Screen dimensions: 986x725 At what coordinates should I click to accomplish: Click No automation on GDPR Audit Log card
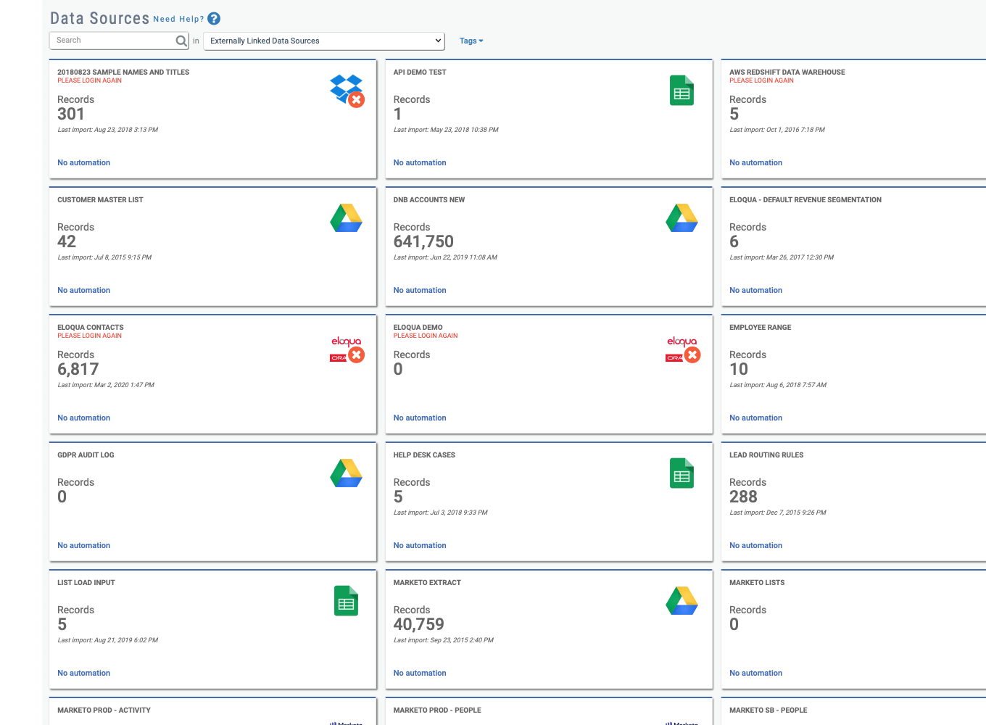pyautogui.click(x=84, y=546)
